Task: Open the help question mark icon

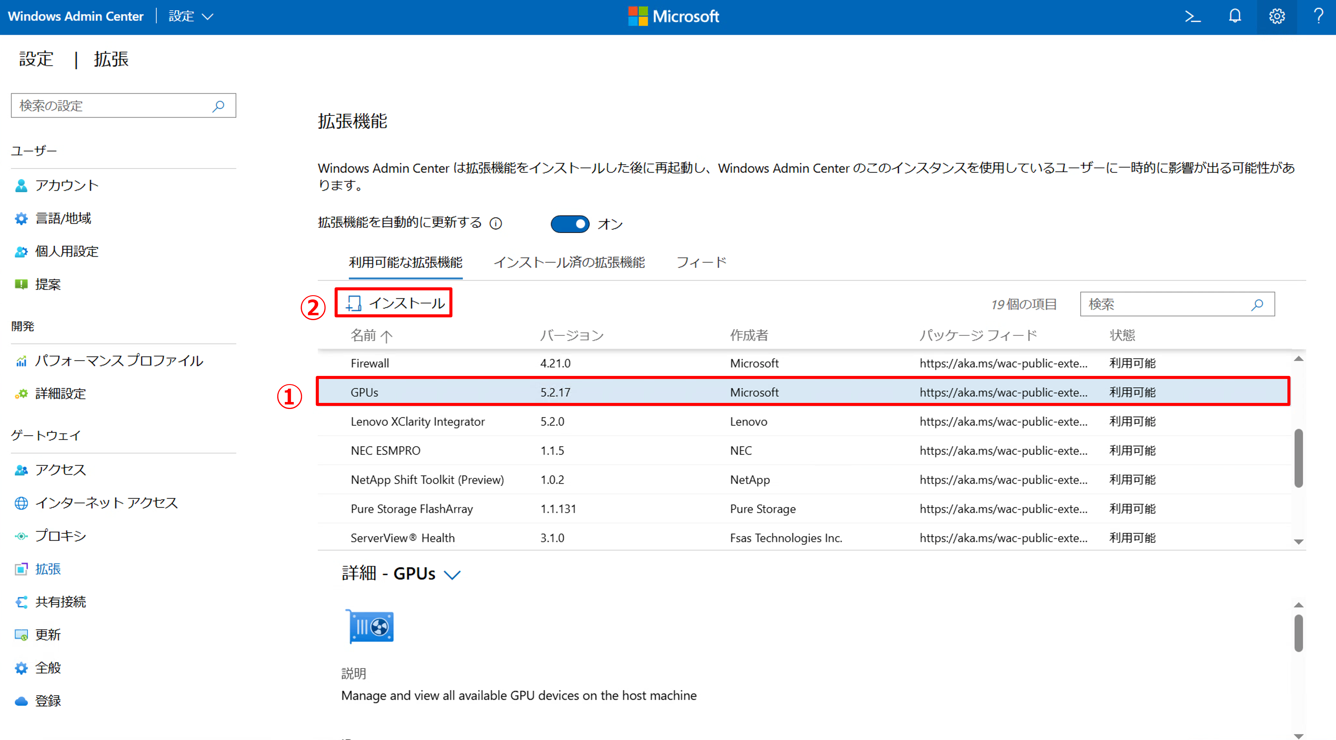Action: (1318, 17)
